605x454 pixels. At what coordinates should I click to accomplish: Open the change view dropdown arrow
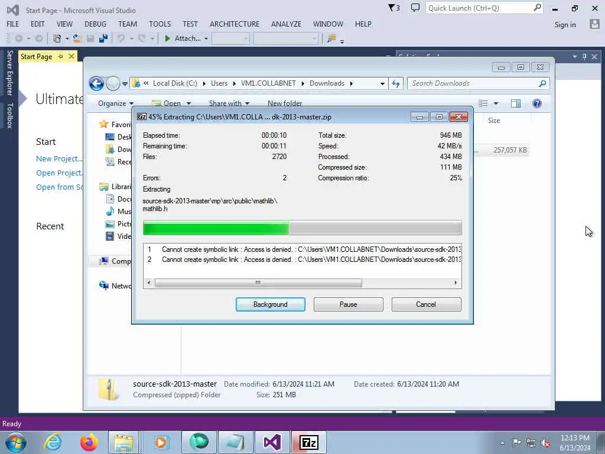pyautogui.click(x=496, y=103)
